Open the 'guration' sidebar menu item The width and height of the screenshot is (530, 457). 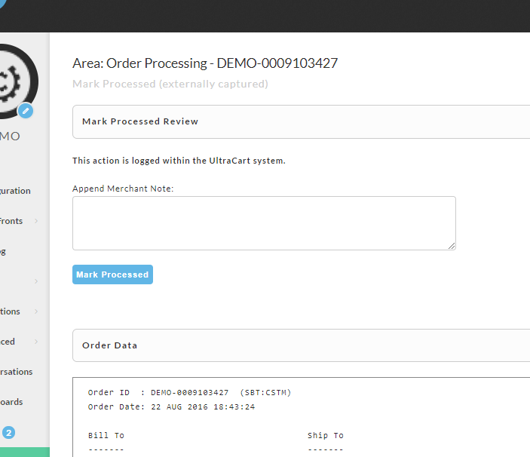pos(15,191)
